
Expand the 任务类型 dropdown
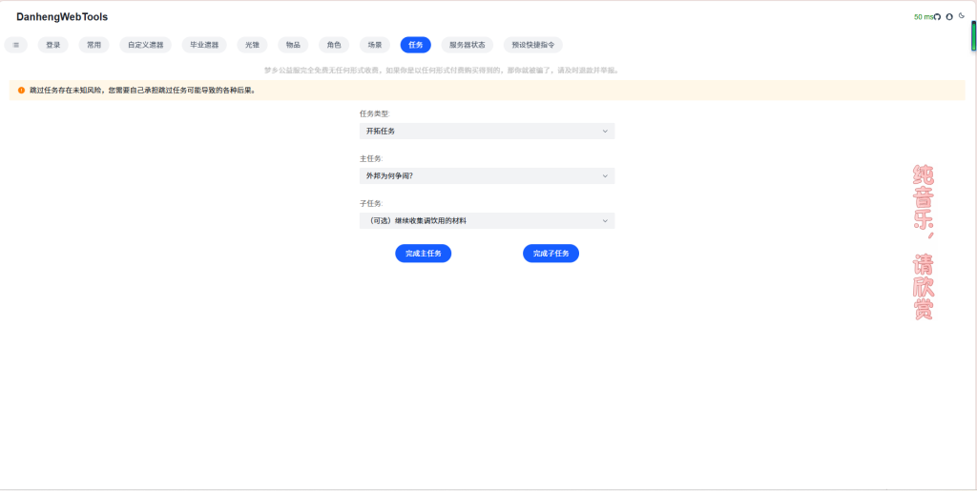(x=487, y=131)
